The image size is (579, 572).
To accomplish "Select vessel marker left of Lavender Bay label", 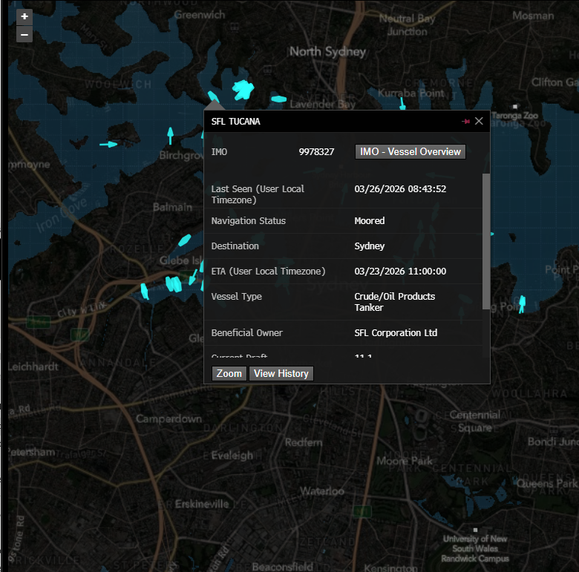I will tap(279, 99).
